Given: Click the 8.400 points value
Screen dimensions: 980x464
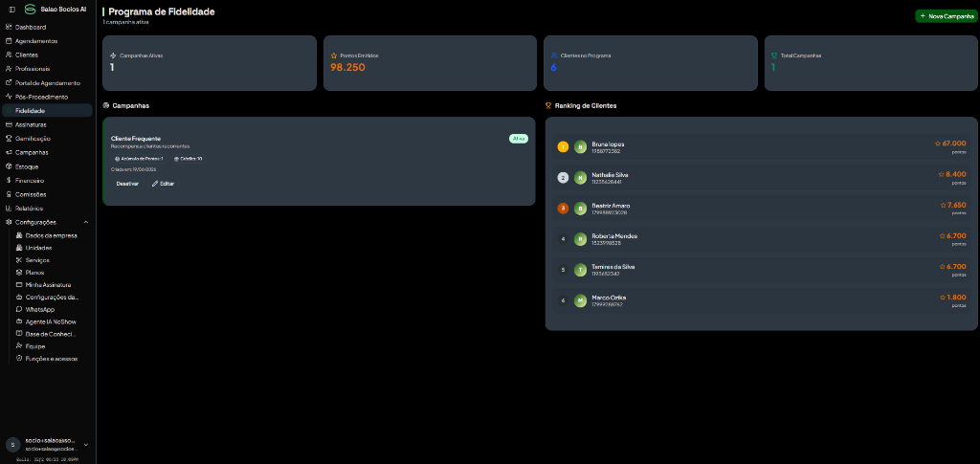Looking at the screenshot, I should tap(956, 174).
